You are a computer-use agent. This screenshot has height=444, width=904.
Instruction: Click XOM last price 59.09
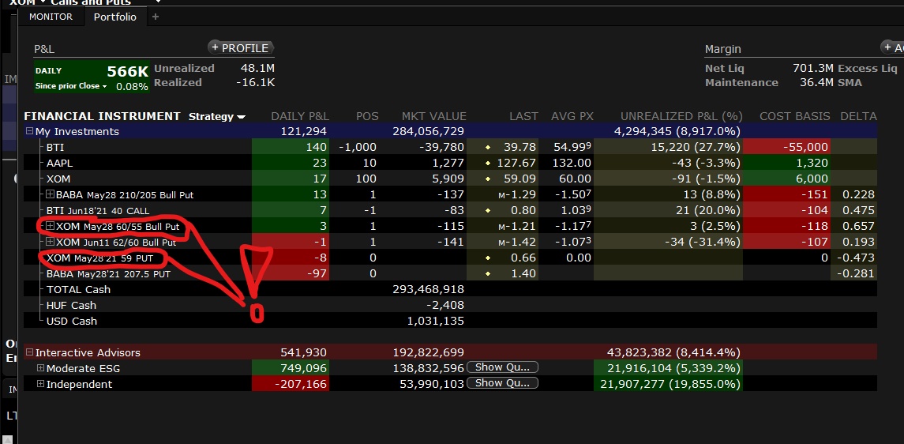(520, 179)
